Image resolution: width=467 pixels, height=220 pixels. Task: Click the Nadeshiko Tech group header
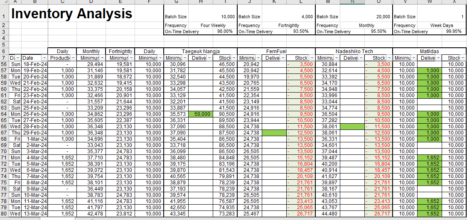coord(354,51)
